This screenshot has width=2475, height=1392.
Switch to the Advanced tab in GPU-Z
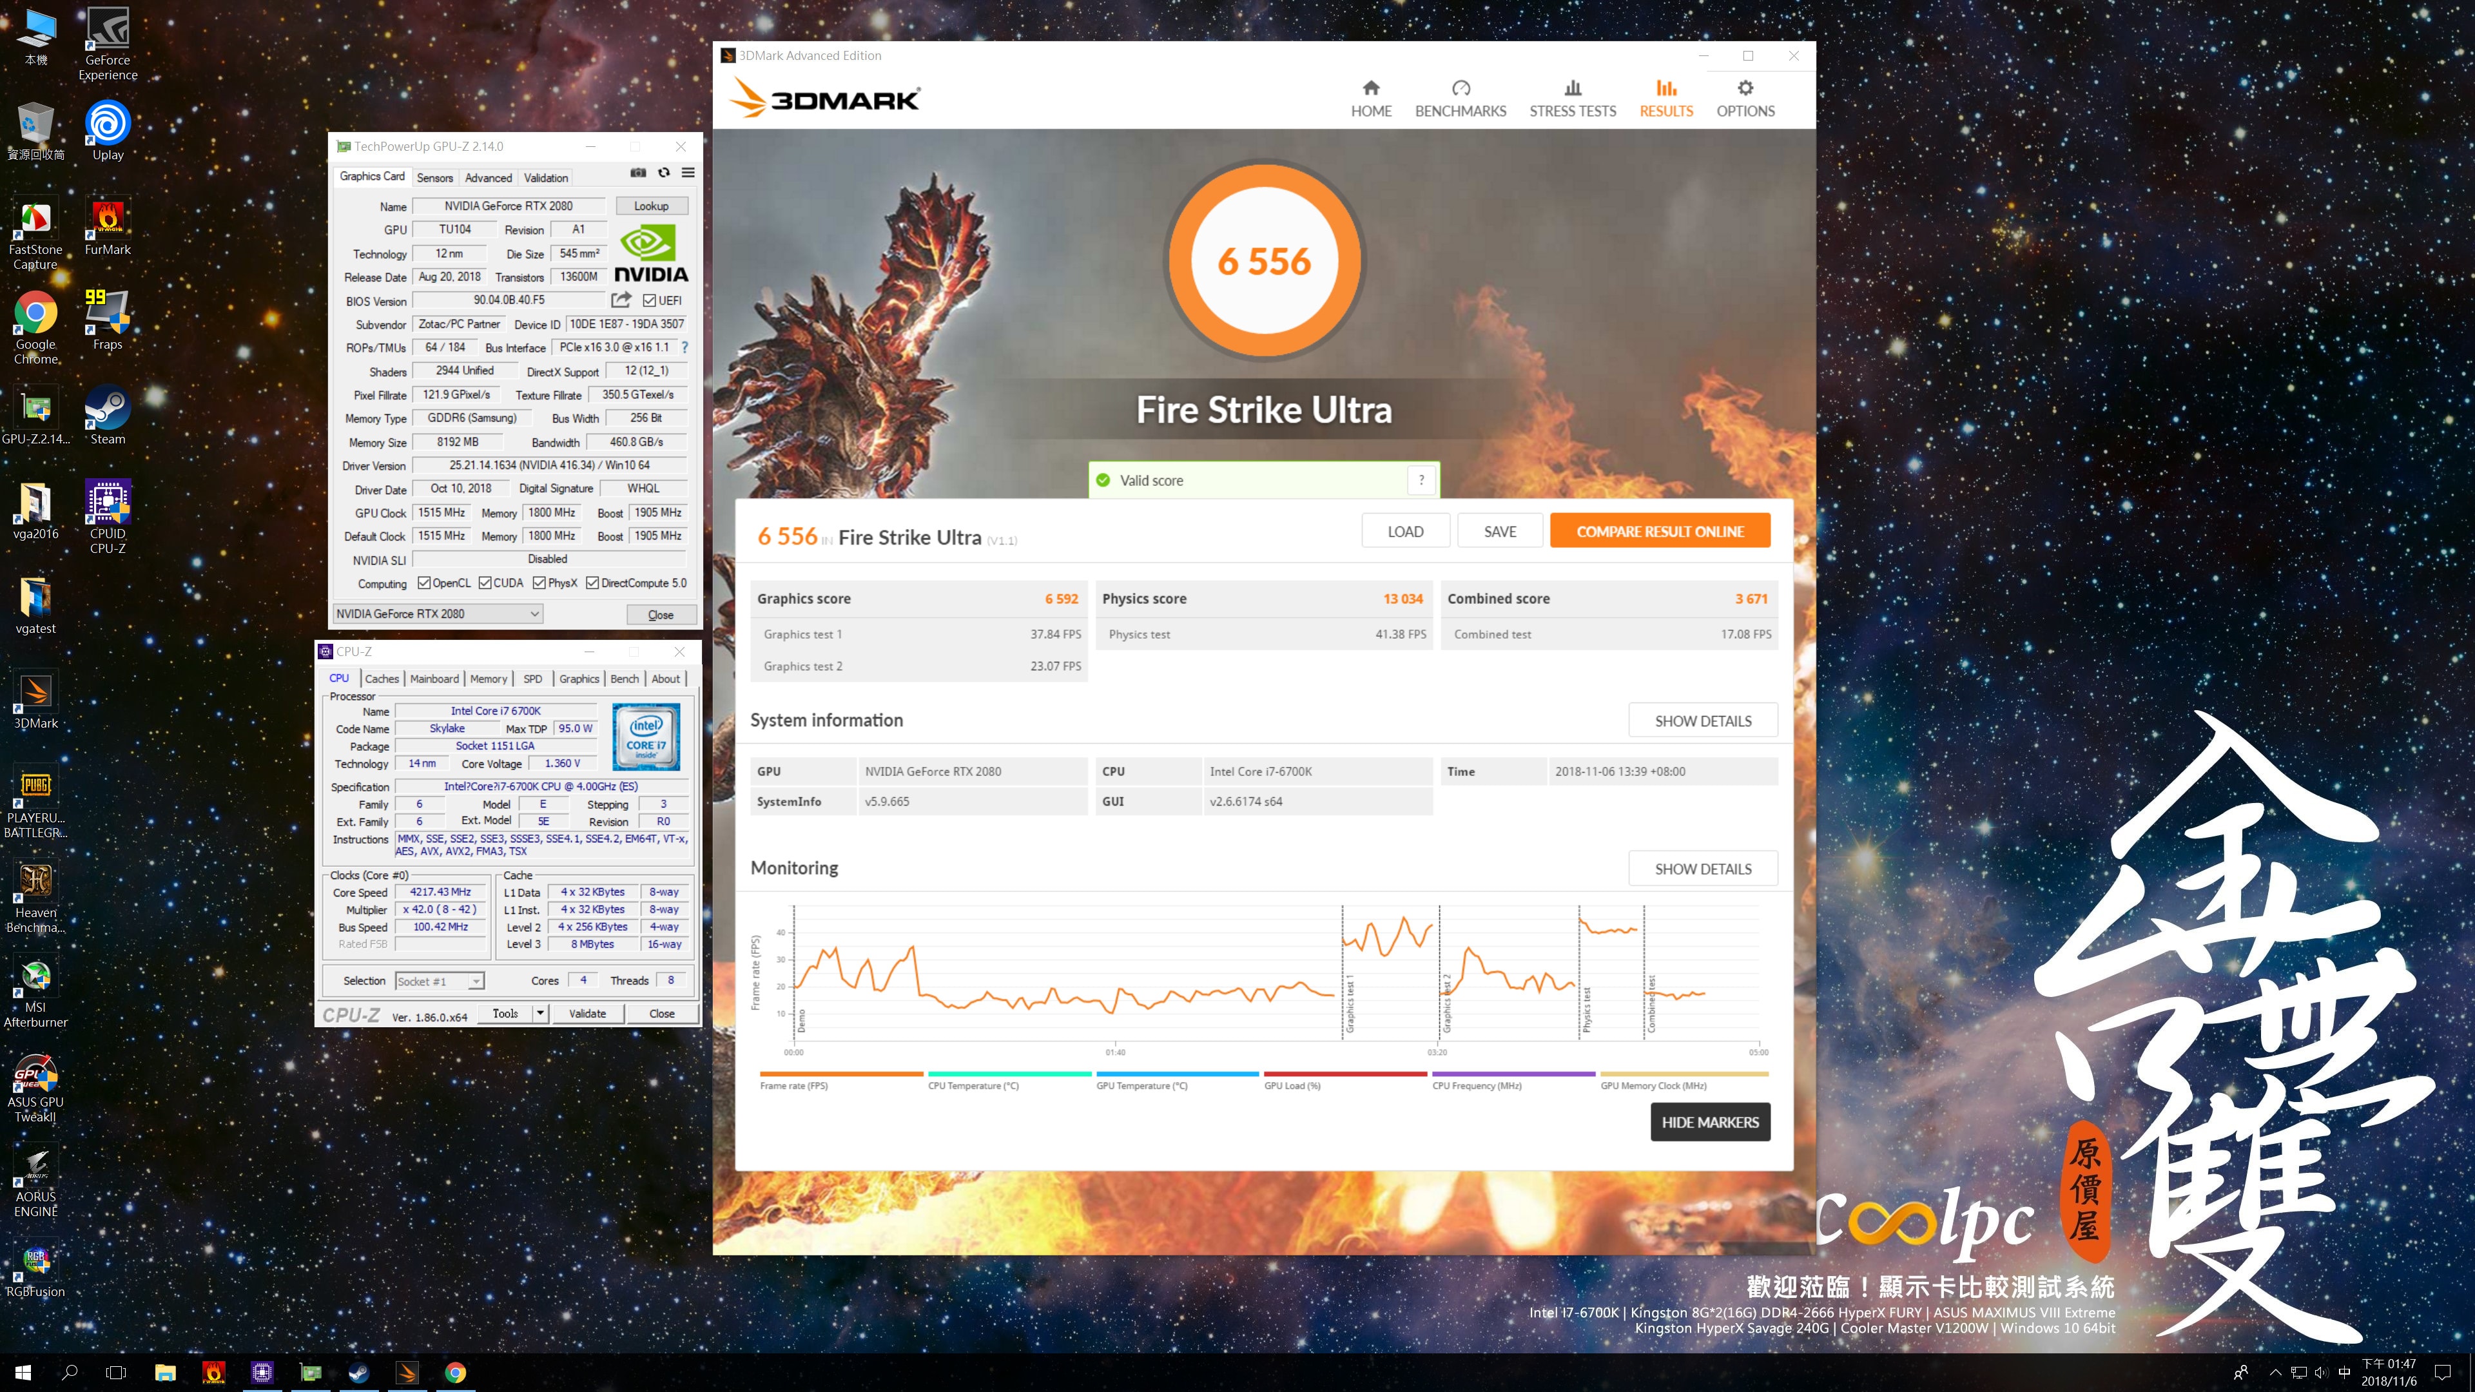(x=488, y=178)
